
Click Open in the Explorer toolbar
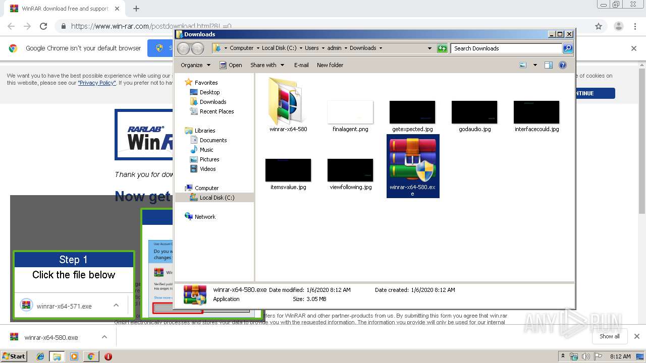click(x=231, y=65)
